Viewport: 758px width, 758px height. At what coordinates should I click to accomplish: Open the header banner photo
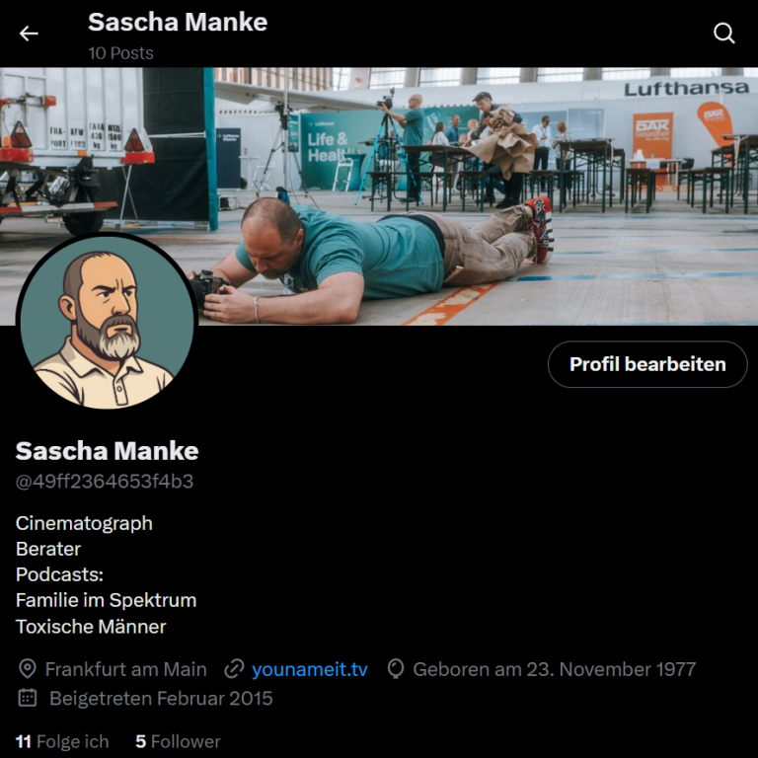pyautogui.click(x=379, y=196)
